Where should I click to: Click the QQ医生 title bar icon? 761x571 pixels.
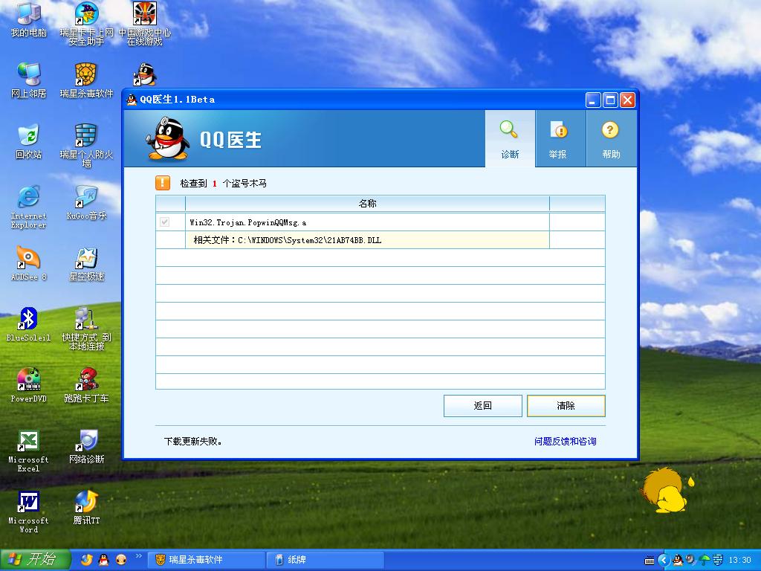click(x=132, y=100)
